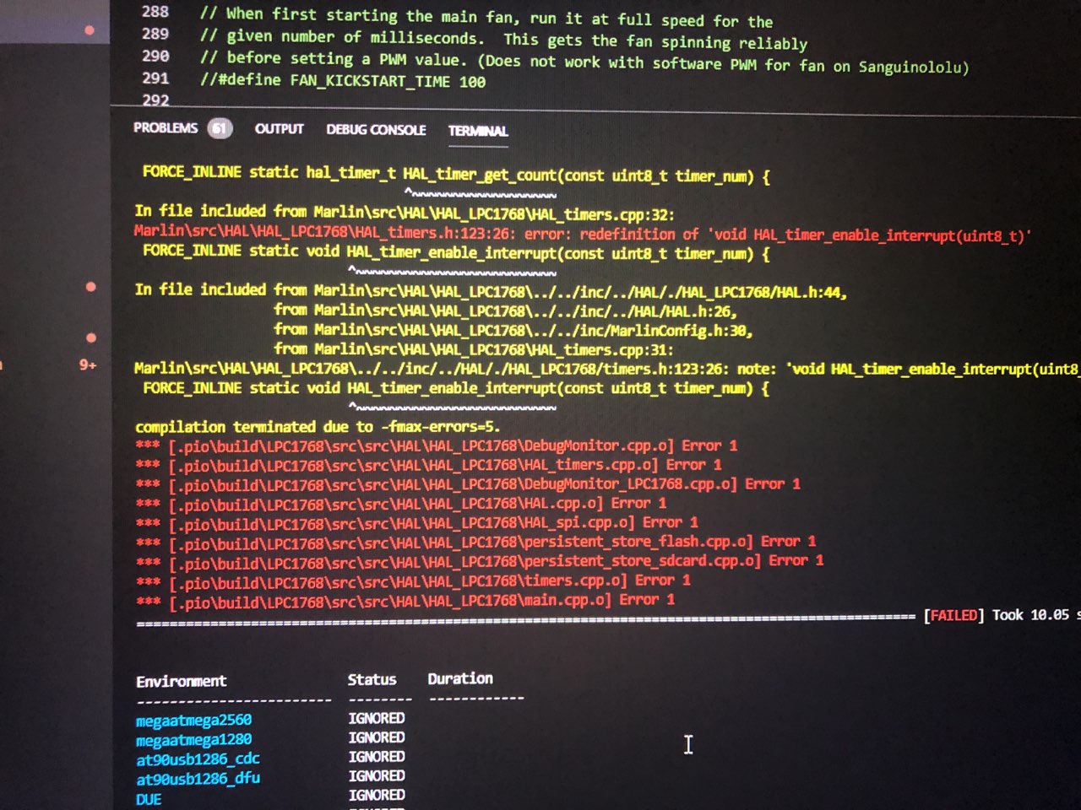Viewport: 1081px width, 810px height.
Task: Click the Duration column header
Action: (460, 678)
